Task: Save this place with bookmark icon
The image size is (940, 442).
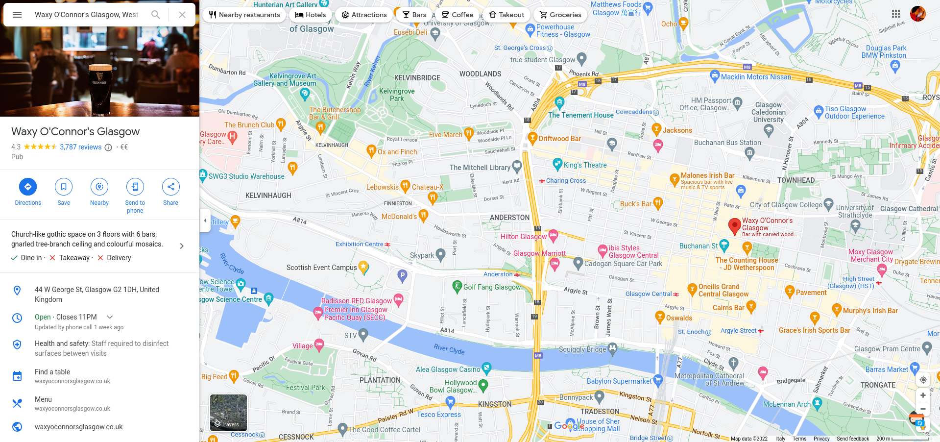Action: pyautogui.click(x=64, y=187)
